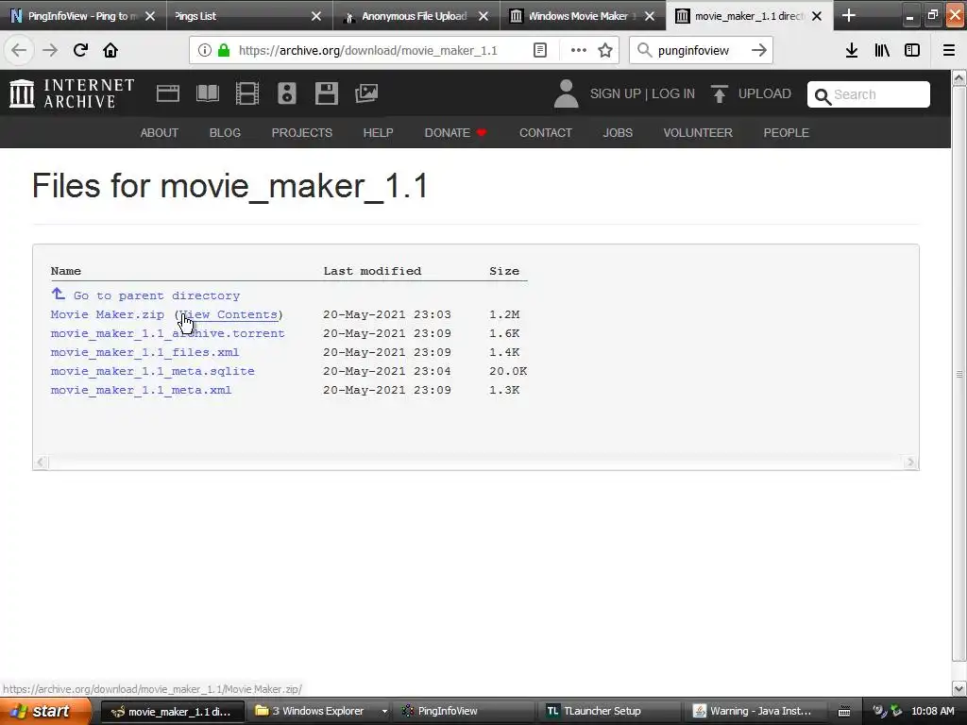Image resolution: width=967 pixels, height=725 pixels.
Task: Open BLOG in the navigation bar
Action: tap(225, 132)
